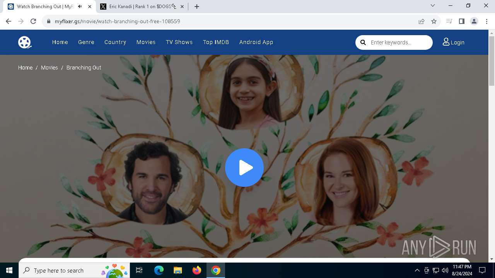Click the Chrome taskbar icon
This screenshot has width=495, height=278.
point(216,270)
